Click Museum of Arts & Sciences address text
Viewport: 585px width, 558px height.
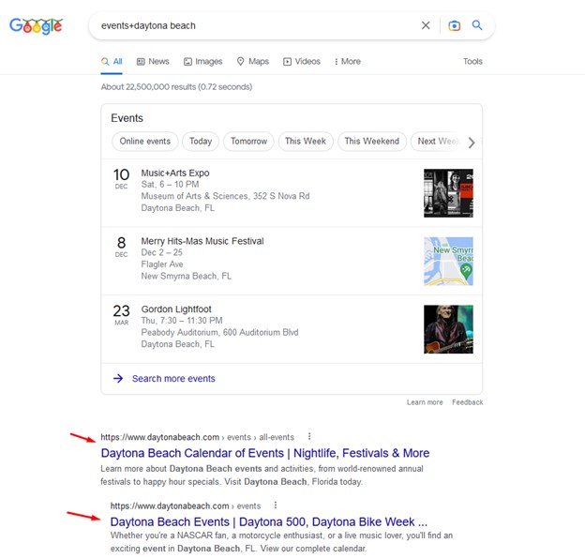pyautogui.click(x=225, y=196)
